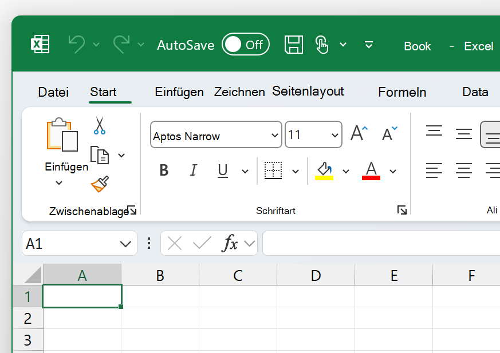Select column D header
The height and width of the screenshot is (353, 500).
316,275
